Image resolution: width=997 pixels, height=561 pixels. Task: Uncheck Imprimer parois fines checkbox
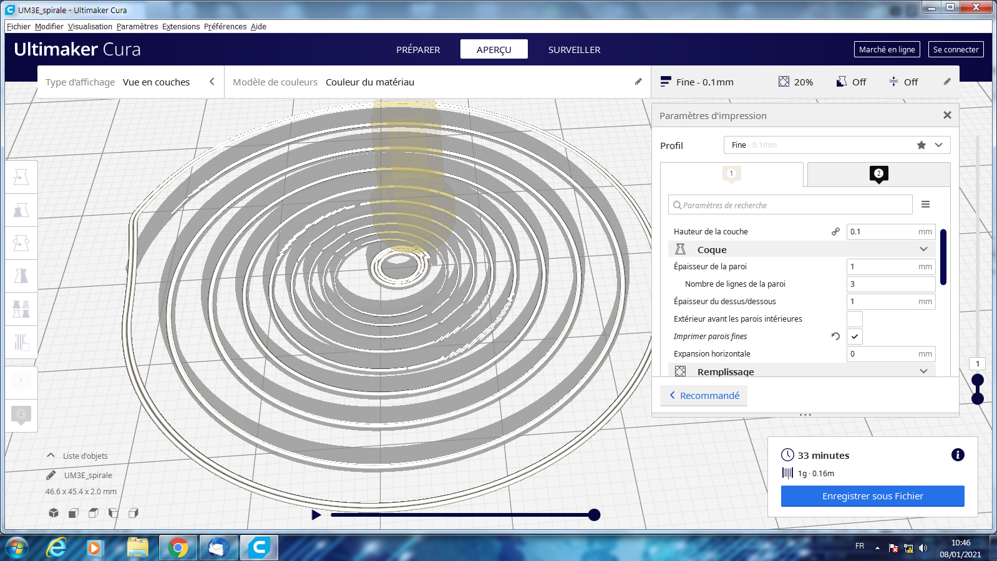coord(855,337)
